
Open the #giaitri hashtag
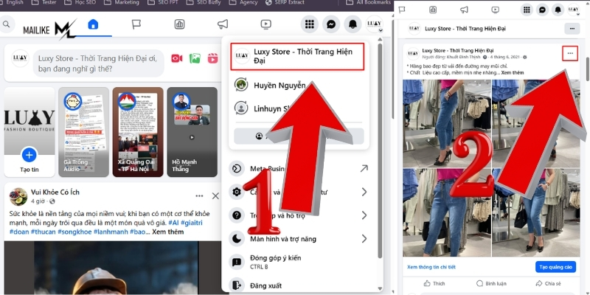tap(192, 223)
